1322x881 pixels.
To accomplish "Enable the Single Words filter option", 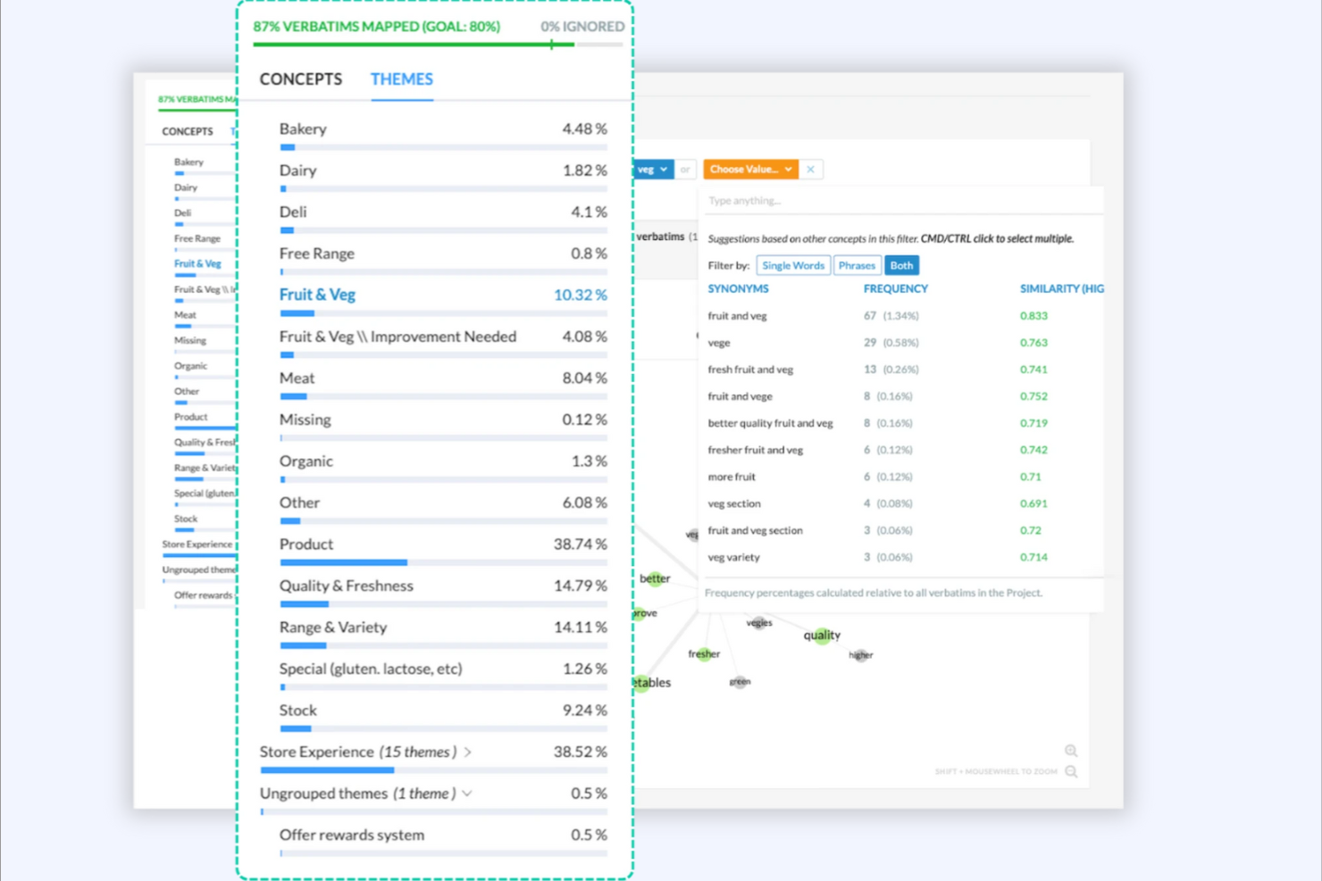I will coord(791,265).
